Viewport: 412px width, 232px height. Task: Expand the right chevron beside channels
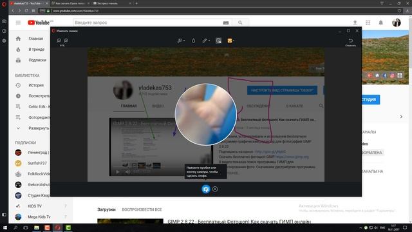[401, 117]
